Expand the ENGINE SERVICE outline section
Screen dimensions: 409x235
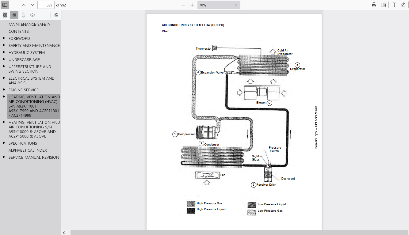point(4,89)
